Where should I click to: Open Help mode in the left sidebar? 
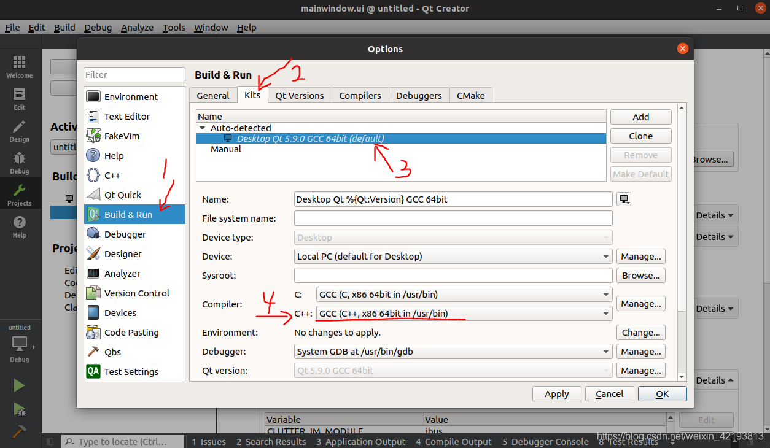pyautogui.click(x=20, y=227)
